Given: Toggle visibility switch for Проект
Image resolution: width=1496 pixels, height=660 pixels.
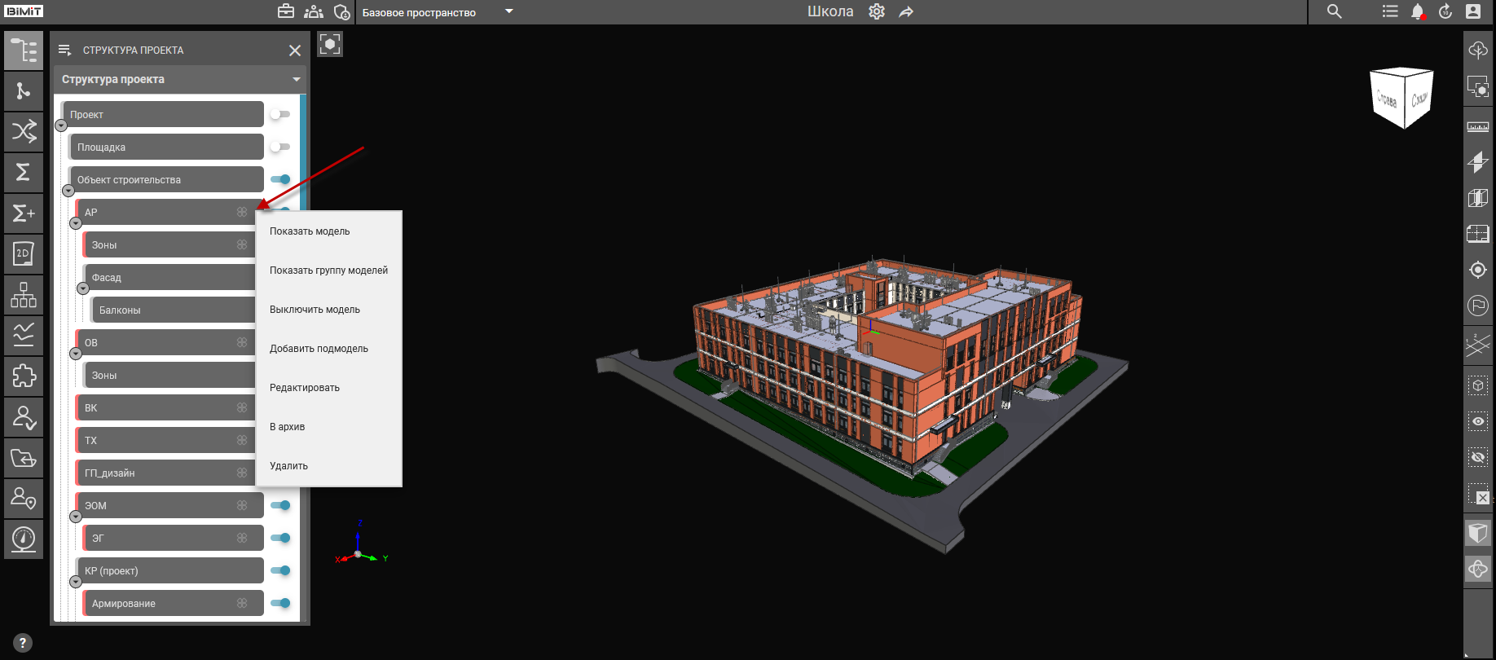Looking at the screenshot, I should [x=280, y=114].
